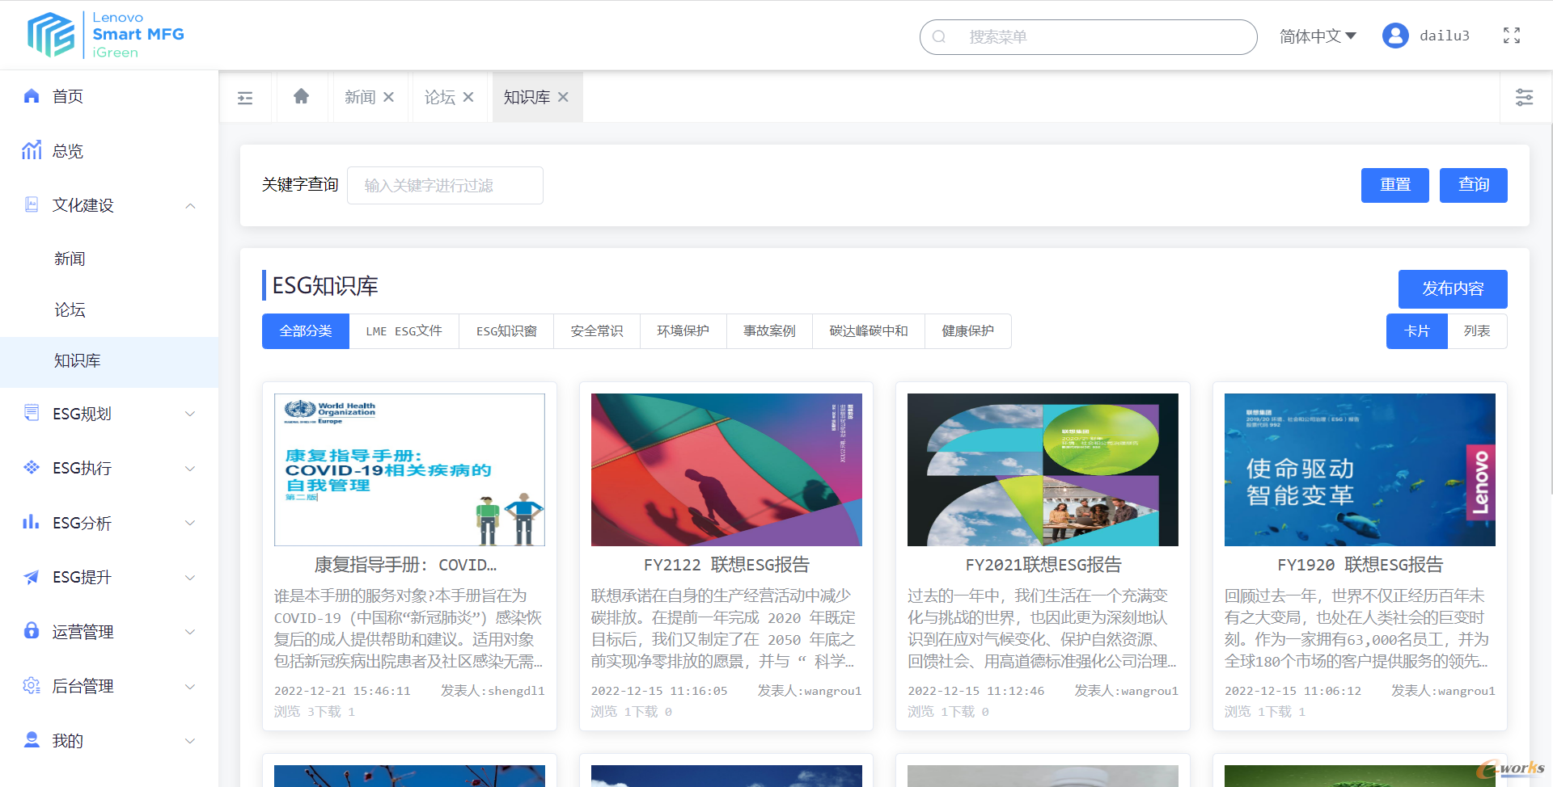The width and height of the screenshot is (1553, 787).
Task: Expand the ESG分析 menu chevron
Action: (190, 523)
